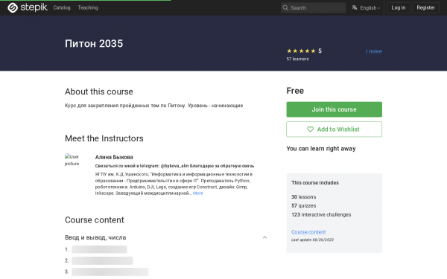Click Add to Wishlist button
The height and width of the screenshot is (279, 447).
click(x=334, y=129)
